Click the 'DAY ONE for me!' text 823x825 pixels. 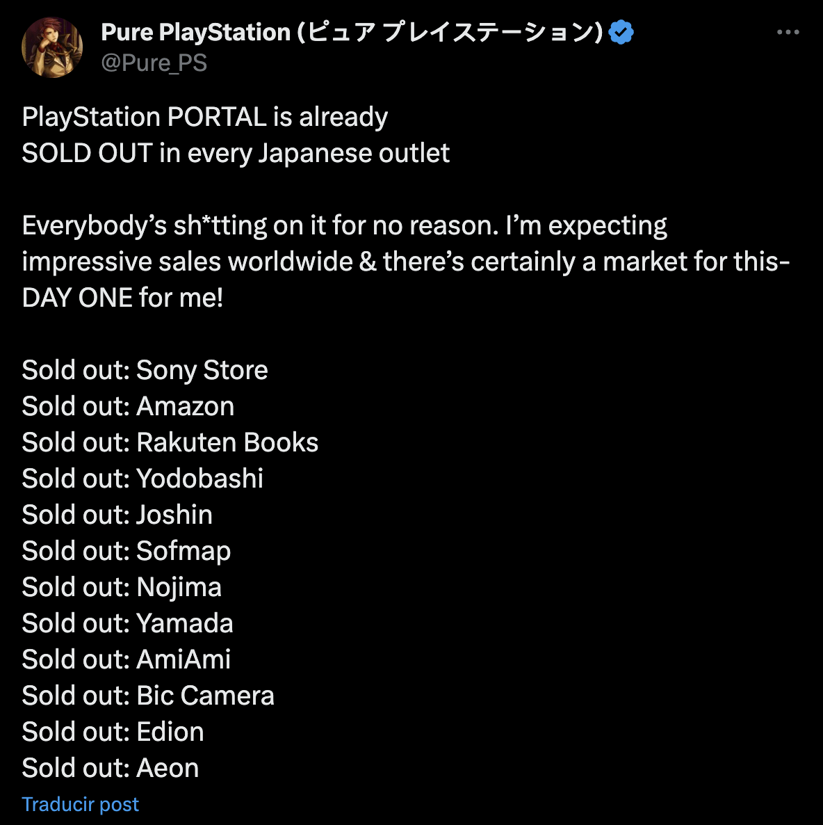122,298
